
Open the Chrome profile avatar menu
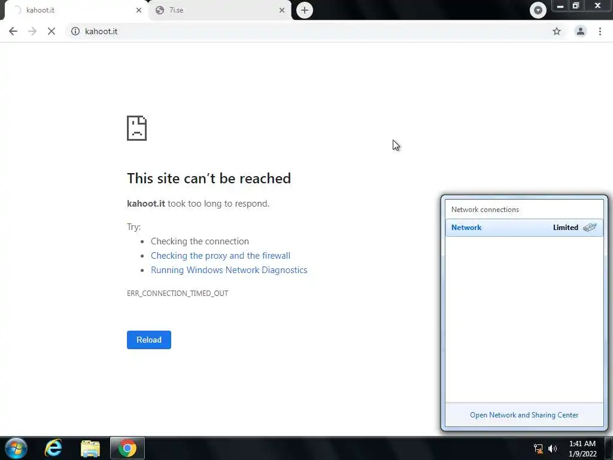pyautogui.click(x=581, y=31)
